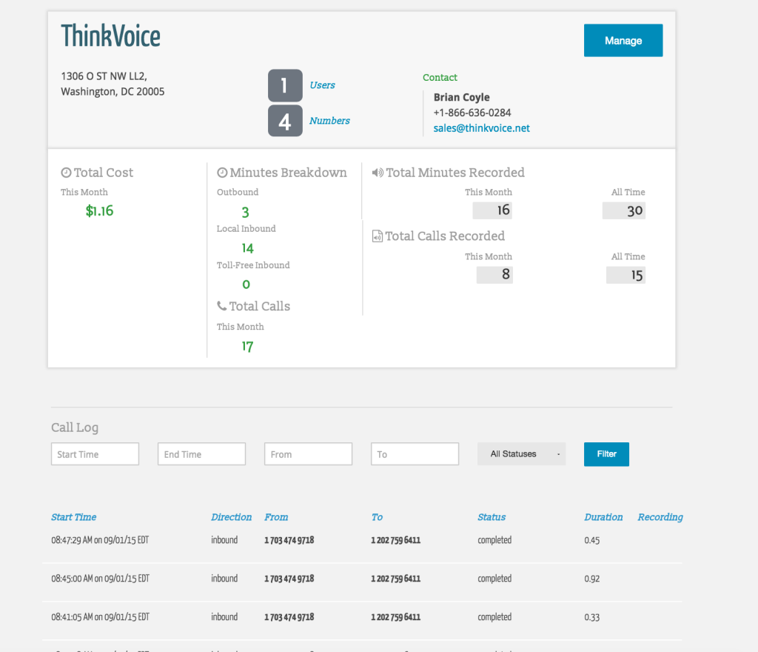The height and width of the screenshot is (652, 758).
Task: Focus the To filter field
Action: click(415, 454)
